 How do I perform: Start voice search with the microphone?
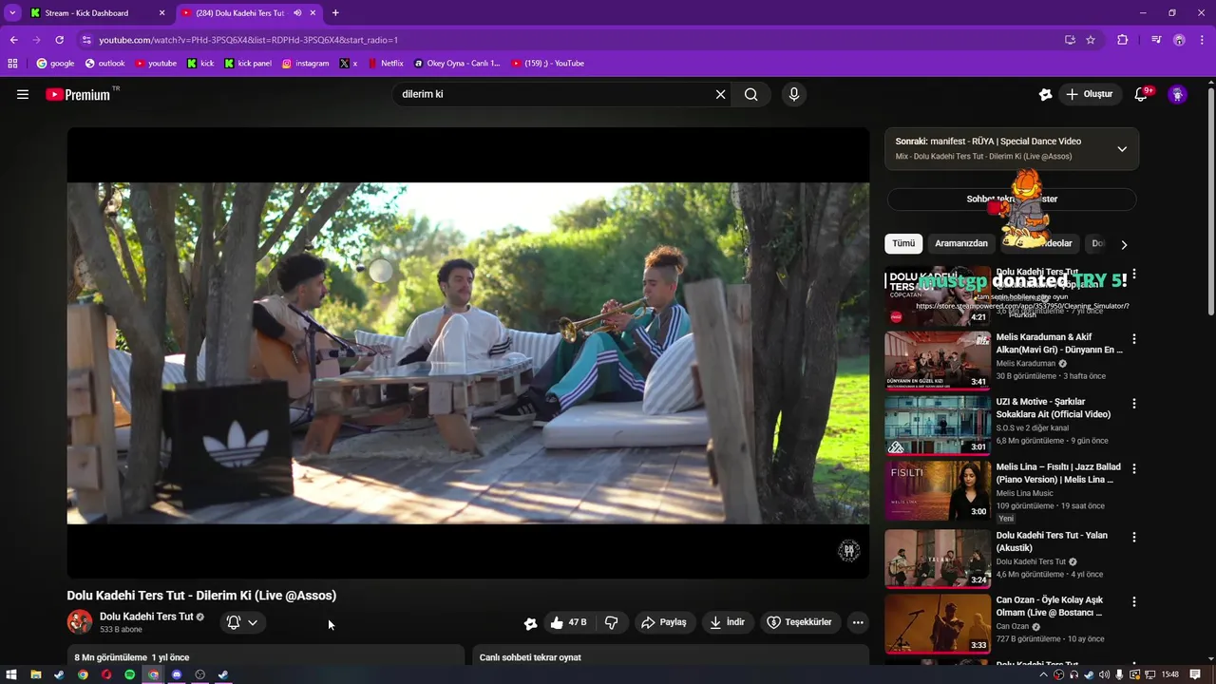coord(794,94)
